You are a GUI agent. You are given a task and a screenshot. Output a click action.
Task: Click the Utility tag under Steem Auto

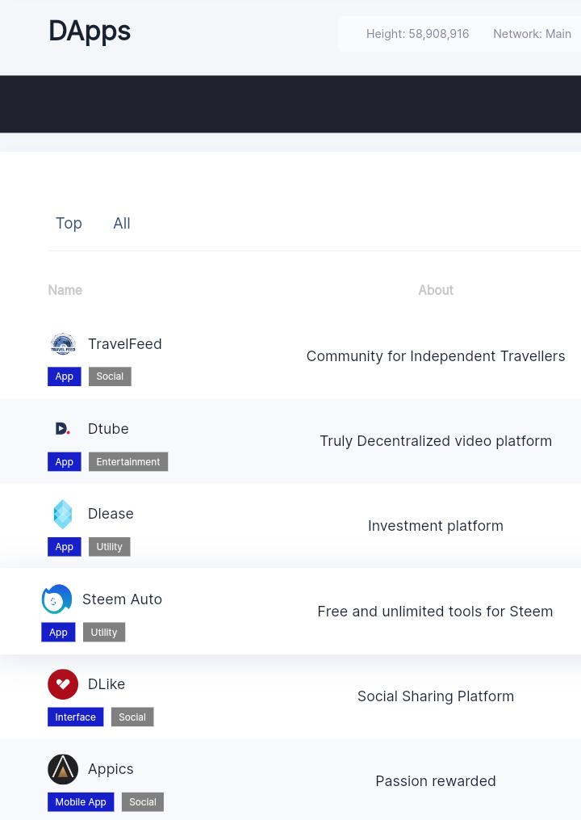[104, 633]
